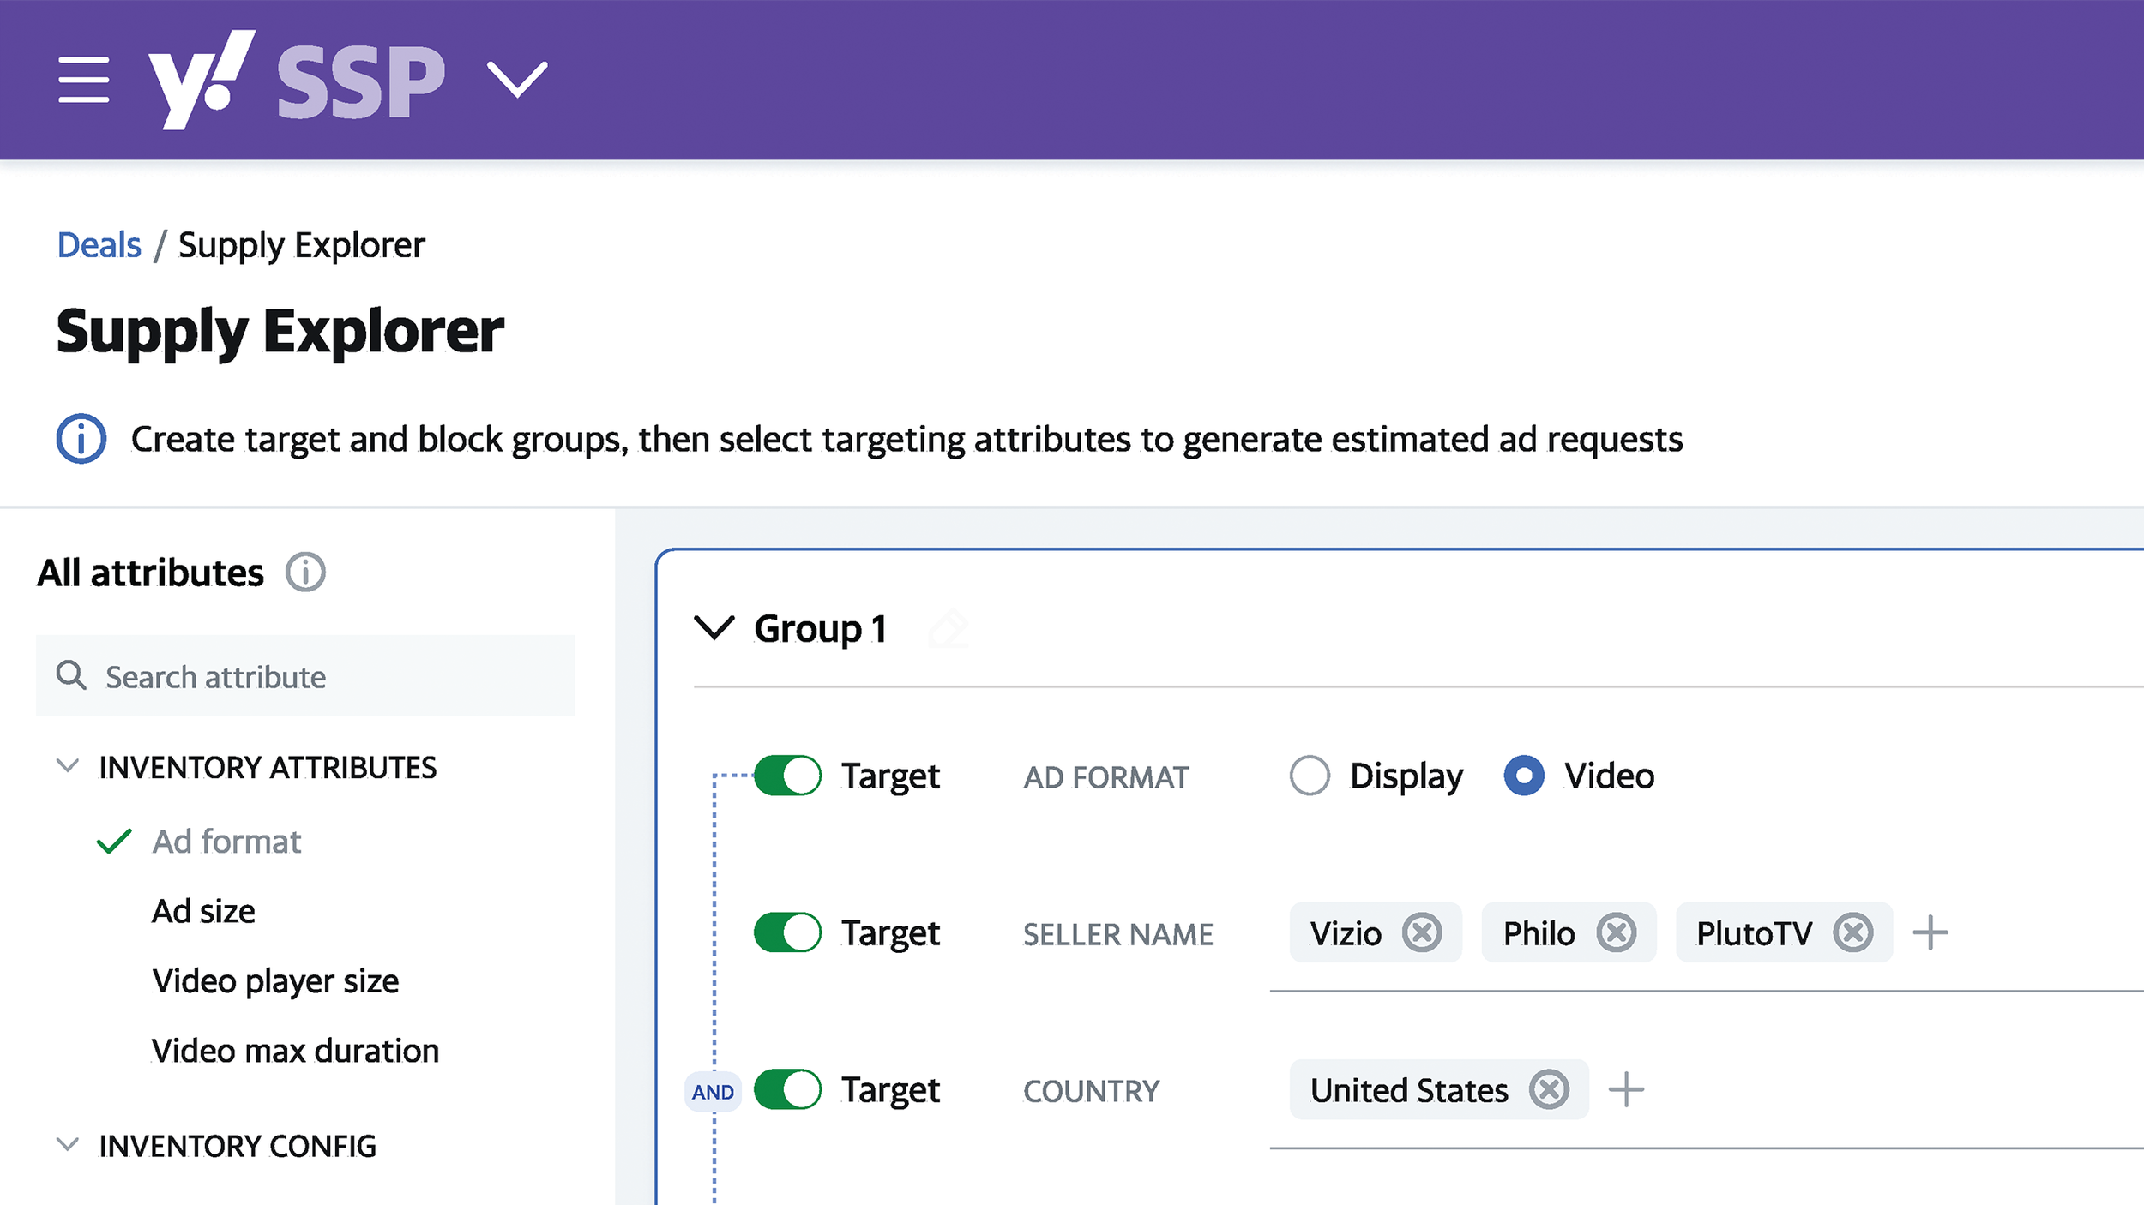Edit Group 1 name with pencil icon
This screenshot has width=2144, height=1205.
(x=949, y=628)
